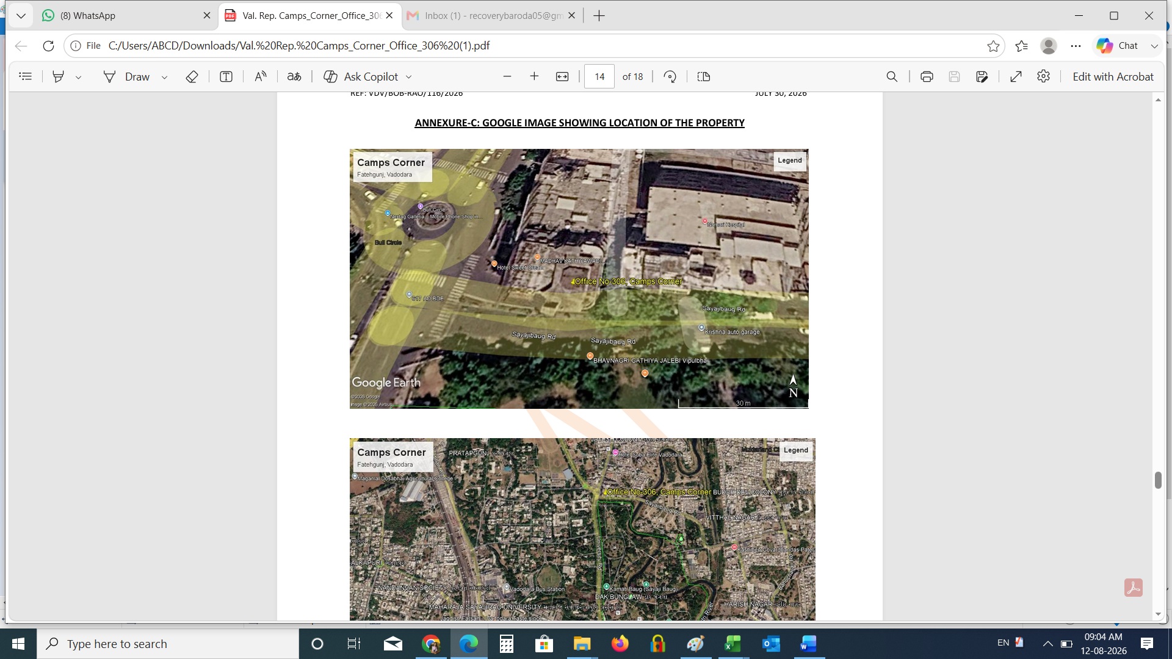Expand the Copilot Chat dropdown arrow
This screenshot has width=1172, height=659.
tap(1154, 46)
